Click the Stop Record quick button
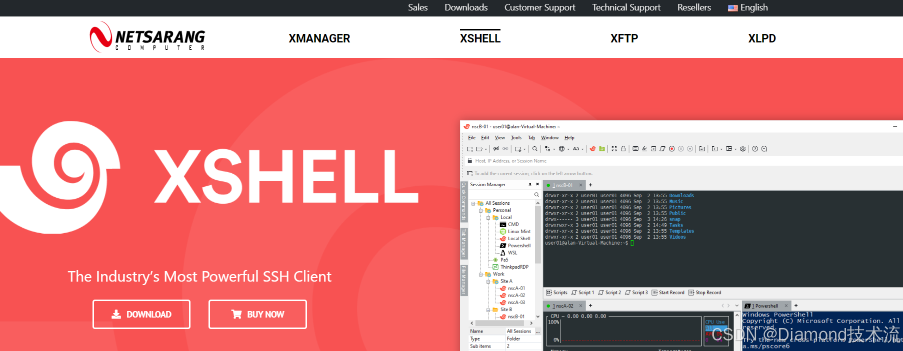Viewport: 903px width, 351px height. point(705,293)
